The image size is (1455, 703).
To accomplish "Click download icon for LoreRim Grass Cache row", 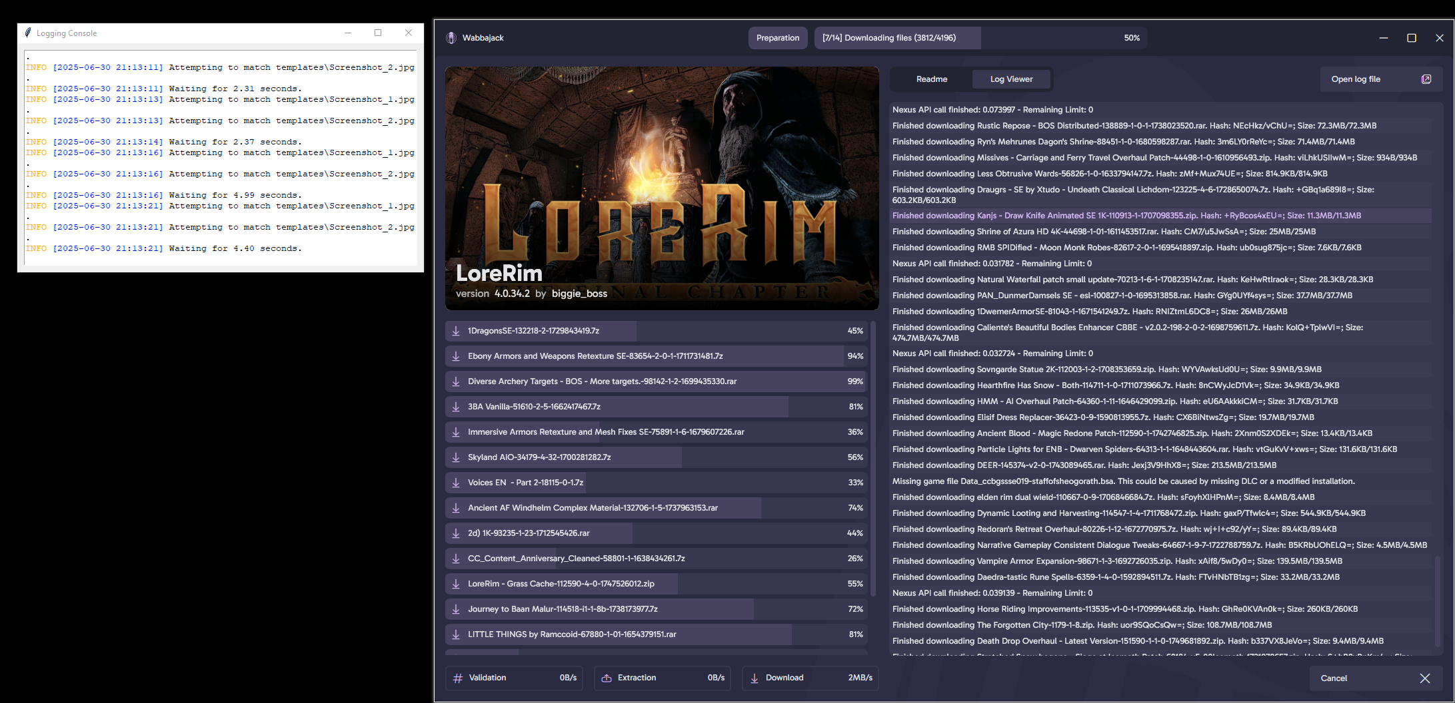I will tap(456, 584).
